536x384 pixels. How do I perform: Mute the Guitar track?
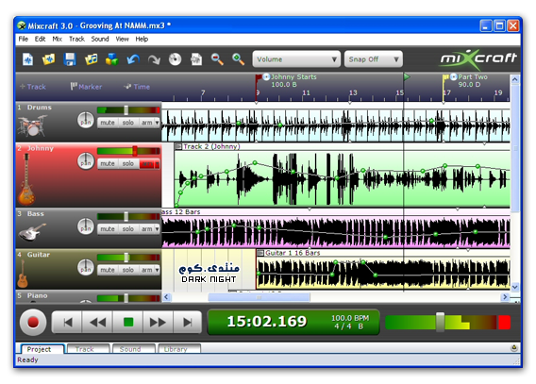click(x=108, y=270)
